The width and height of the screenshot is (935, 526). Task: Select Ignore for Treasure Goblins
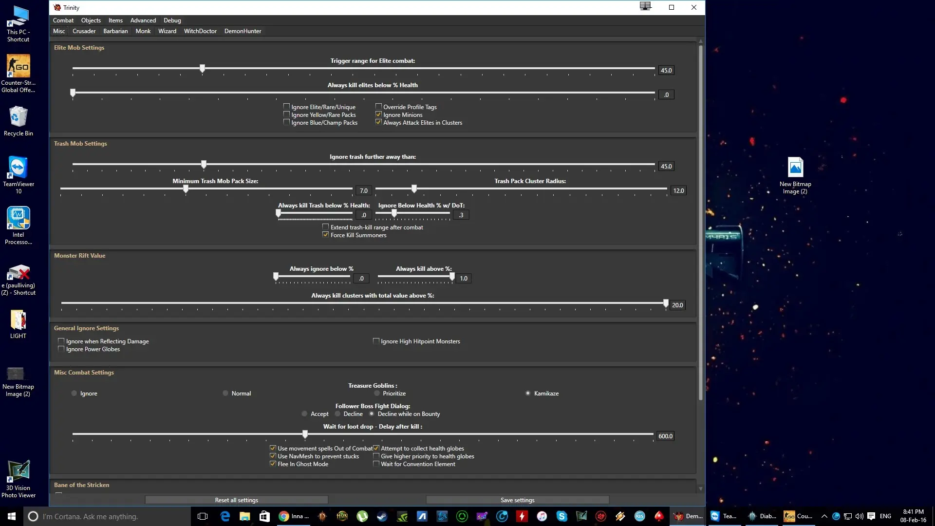74,393
